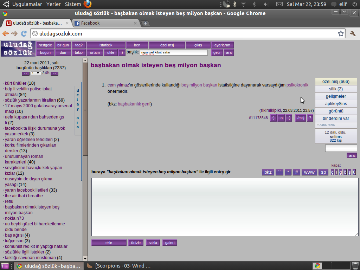Click the /msj message button
The height and width of the screenshot is (270, 360).
pyautogui.click(x=301, y=118)
